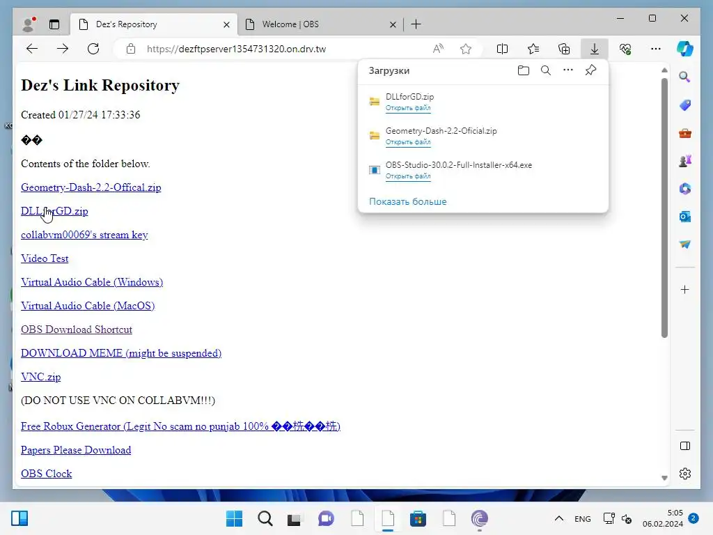Open Task View on the taskbar
The image size is (713, 535).
(x=294, y=518)
